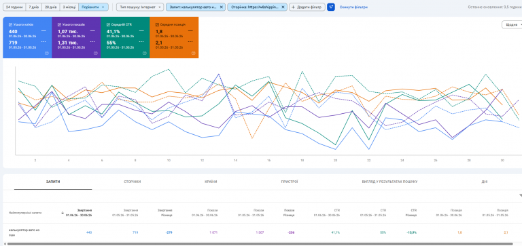Open help icon on Усього кліків card

click(47, 53)
